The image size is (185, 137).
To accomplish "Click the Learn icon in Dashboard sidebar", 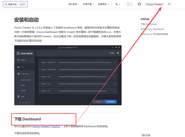I will [x=19, y=96].
